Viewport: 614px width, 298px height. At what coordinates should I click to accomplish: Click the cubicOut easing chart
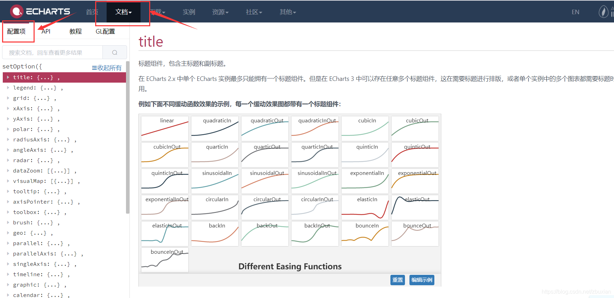click(415, 128)
